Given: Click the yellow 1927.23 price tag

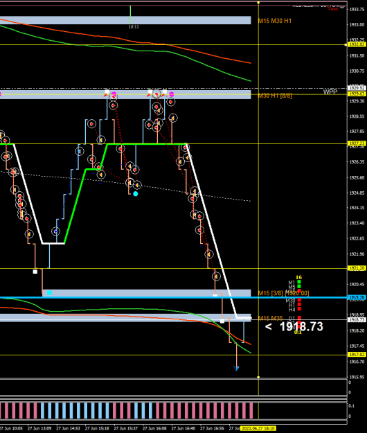Looking at the screenshot, I should [357, 143].
